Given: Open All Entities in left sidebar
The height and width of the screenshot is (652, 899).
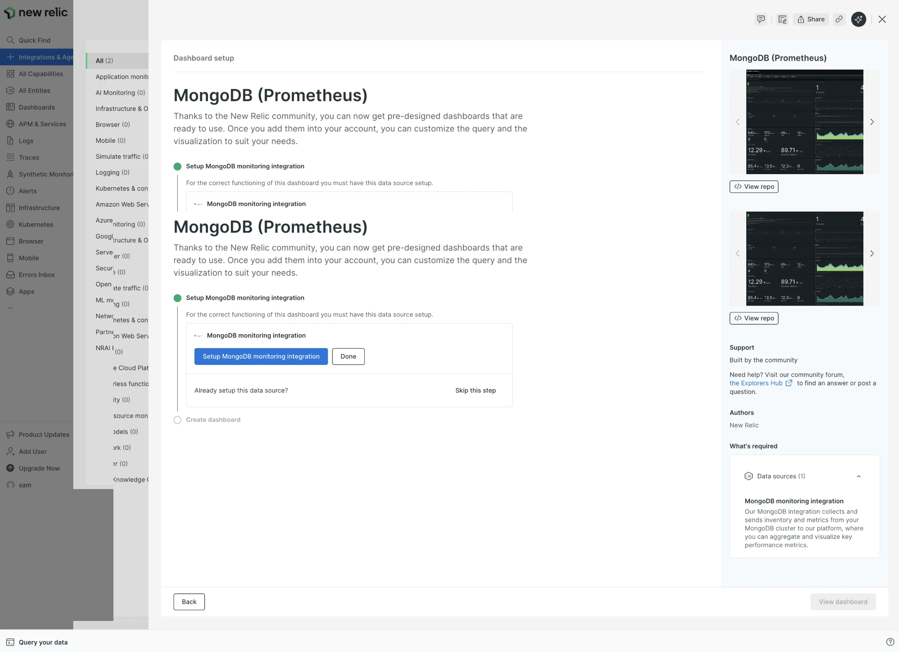Looking at the screenshot, I should [x=29, y=91].
